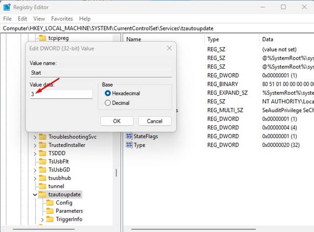Viewport: 314px width, 232px height.
Task: Click the REG_BINARY type cell
Action: [x=222, y=84]
